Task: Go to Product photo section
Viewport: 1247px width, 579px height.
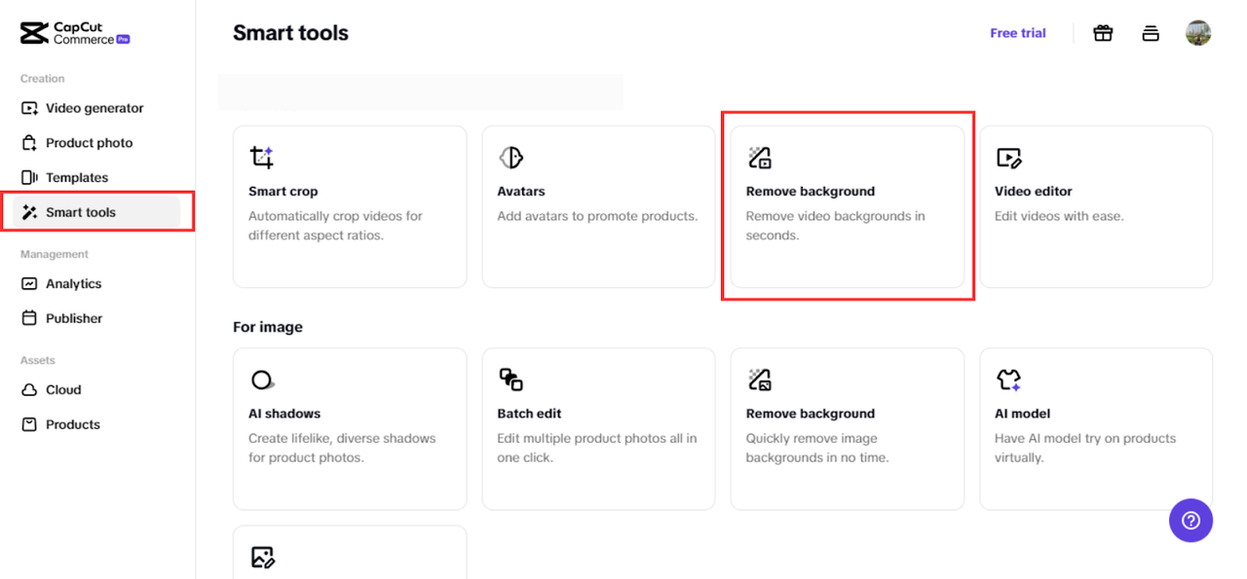Action: pos(89,143)
